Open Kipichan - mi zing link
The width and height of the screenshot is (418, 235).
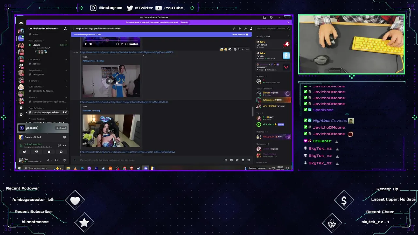[91, 110]
